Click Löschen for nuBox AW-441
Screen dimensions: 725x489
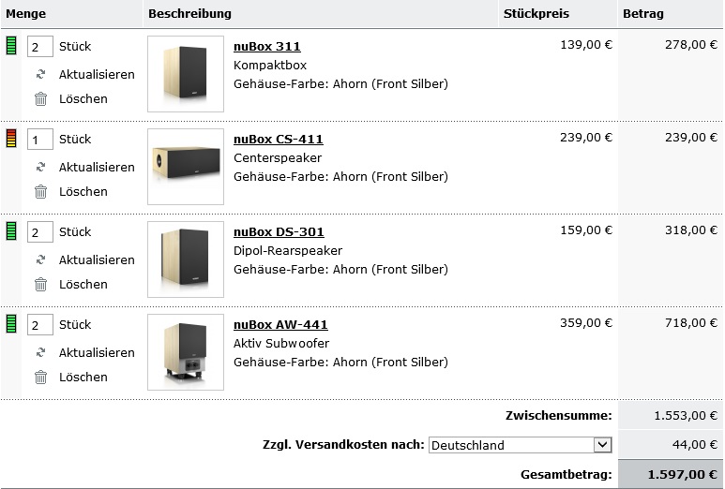tap(83, 377)
